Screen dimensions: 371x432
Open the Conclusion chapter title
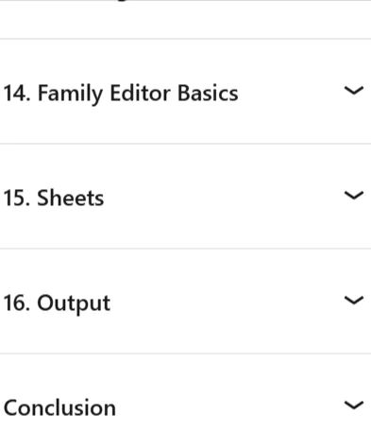point(59,407)
